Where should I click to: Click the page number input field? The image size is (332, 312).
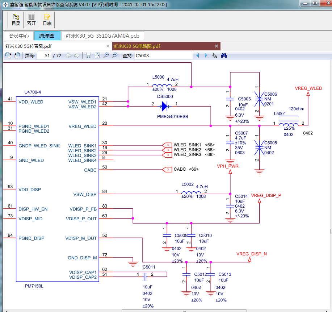point(44,55)
